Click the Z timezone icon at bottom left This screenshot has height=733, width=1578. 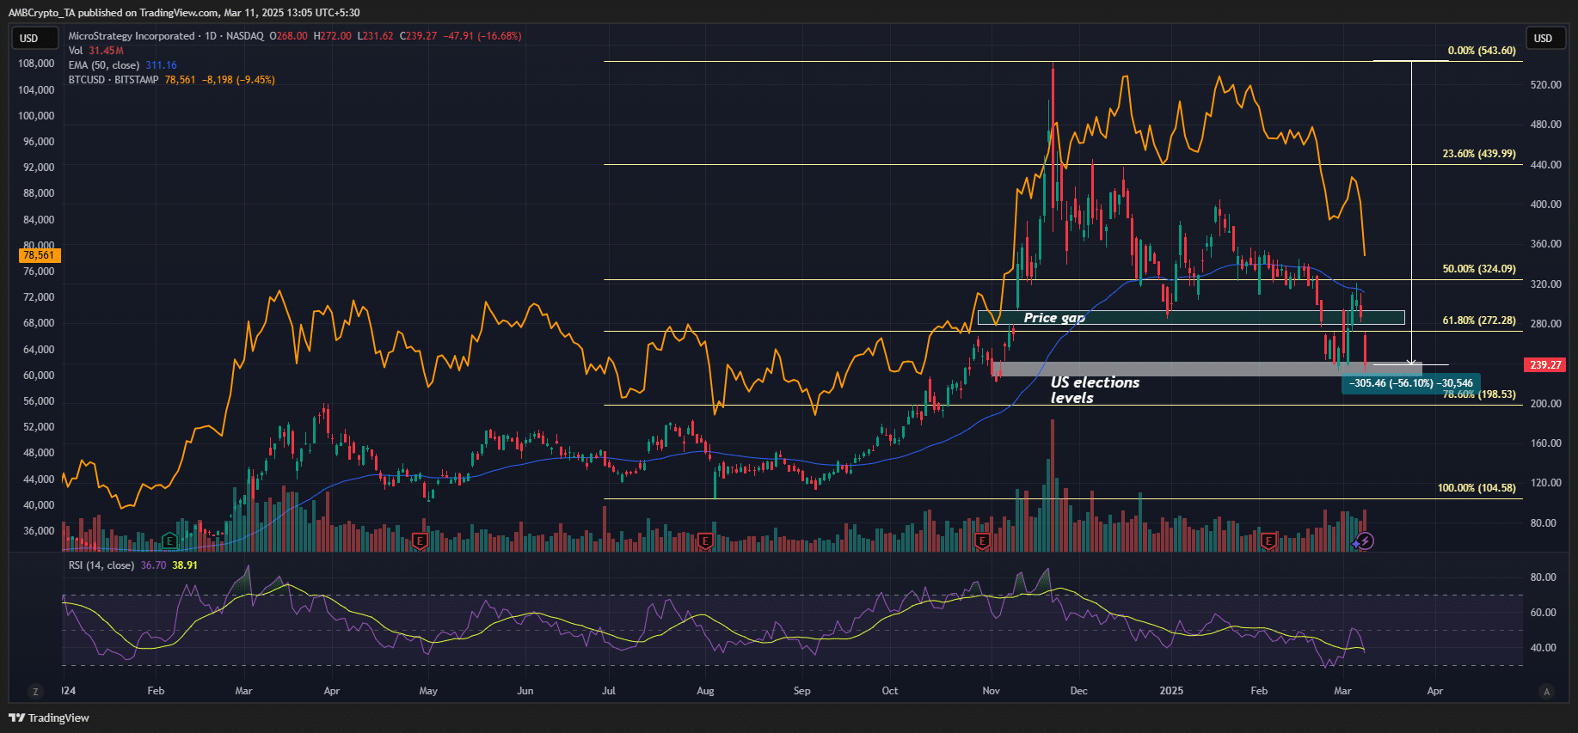(35, 691)
